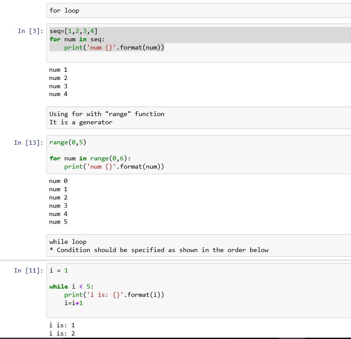Click output text 'num 1' under cell In [3]
Viewport: 351px width, 339px height.
coord(58,70)
